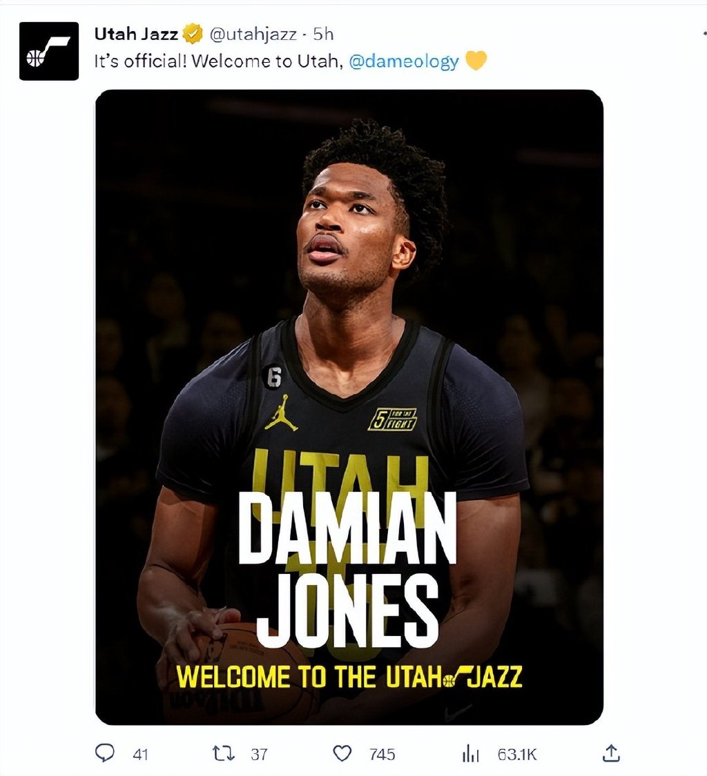Click the Jumpman logo on the jersey
707x776 pixels.
pos(281,413)
